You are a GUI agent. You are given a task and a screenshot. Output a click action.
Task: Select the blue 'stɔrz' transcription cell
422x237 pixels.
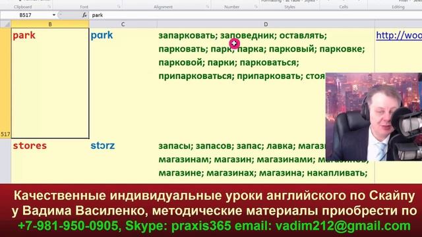tap(123, 161)
